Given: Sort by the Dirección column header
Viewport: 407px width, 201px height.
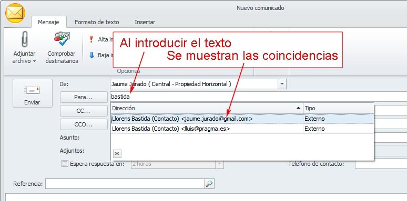Looking at the screenshot, I should point(207,108).
